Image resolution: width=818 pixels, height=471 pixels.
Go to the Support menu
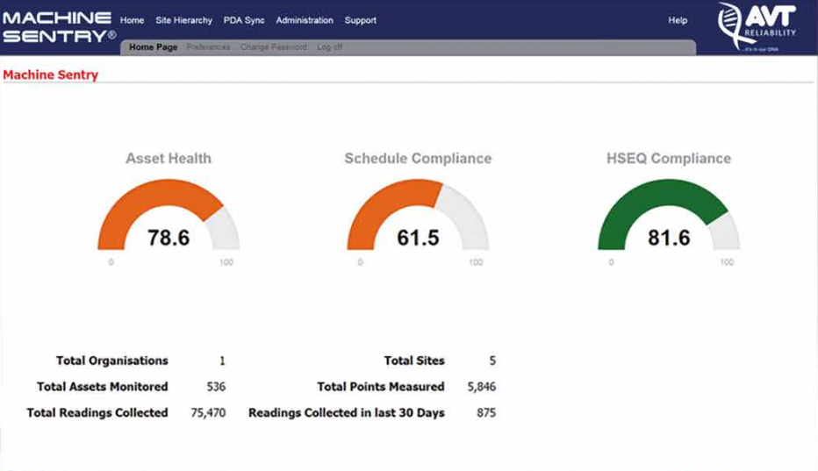361,20
